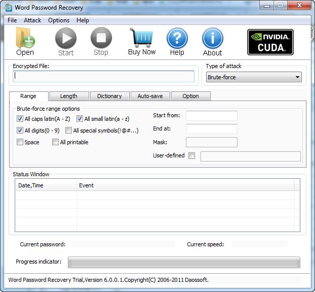Screen dimensions: 315x292
Task: Switch to the Auto-save tab
Action: click(150, 96)
